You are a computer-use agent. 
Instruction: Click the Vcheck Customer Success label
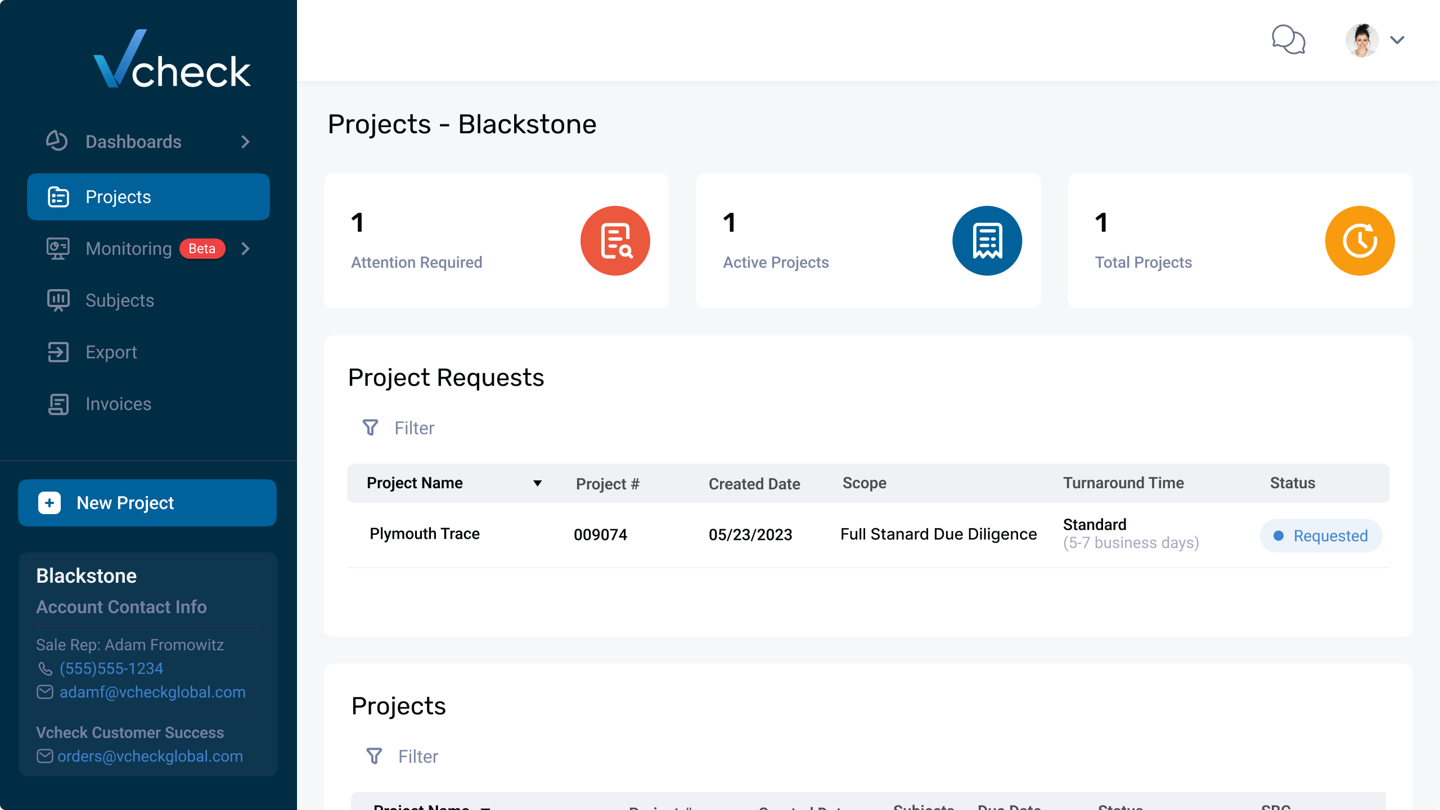point(130,733)
